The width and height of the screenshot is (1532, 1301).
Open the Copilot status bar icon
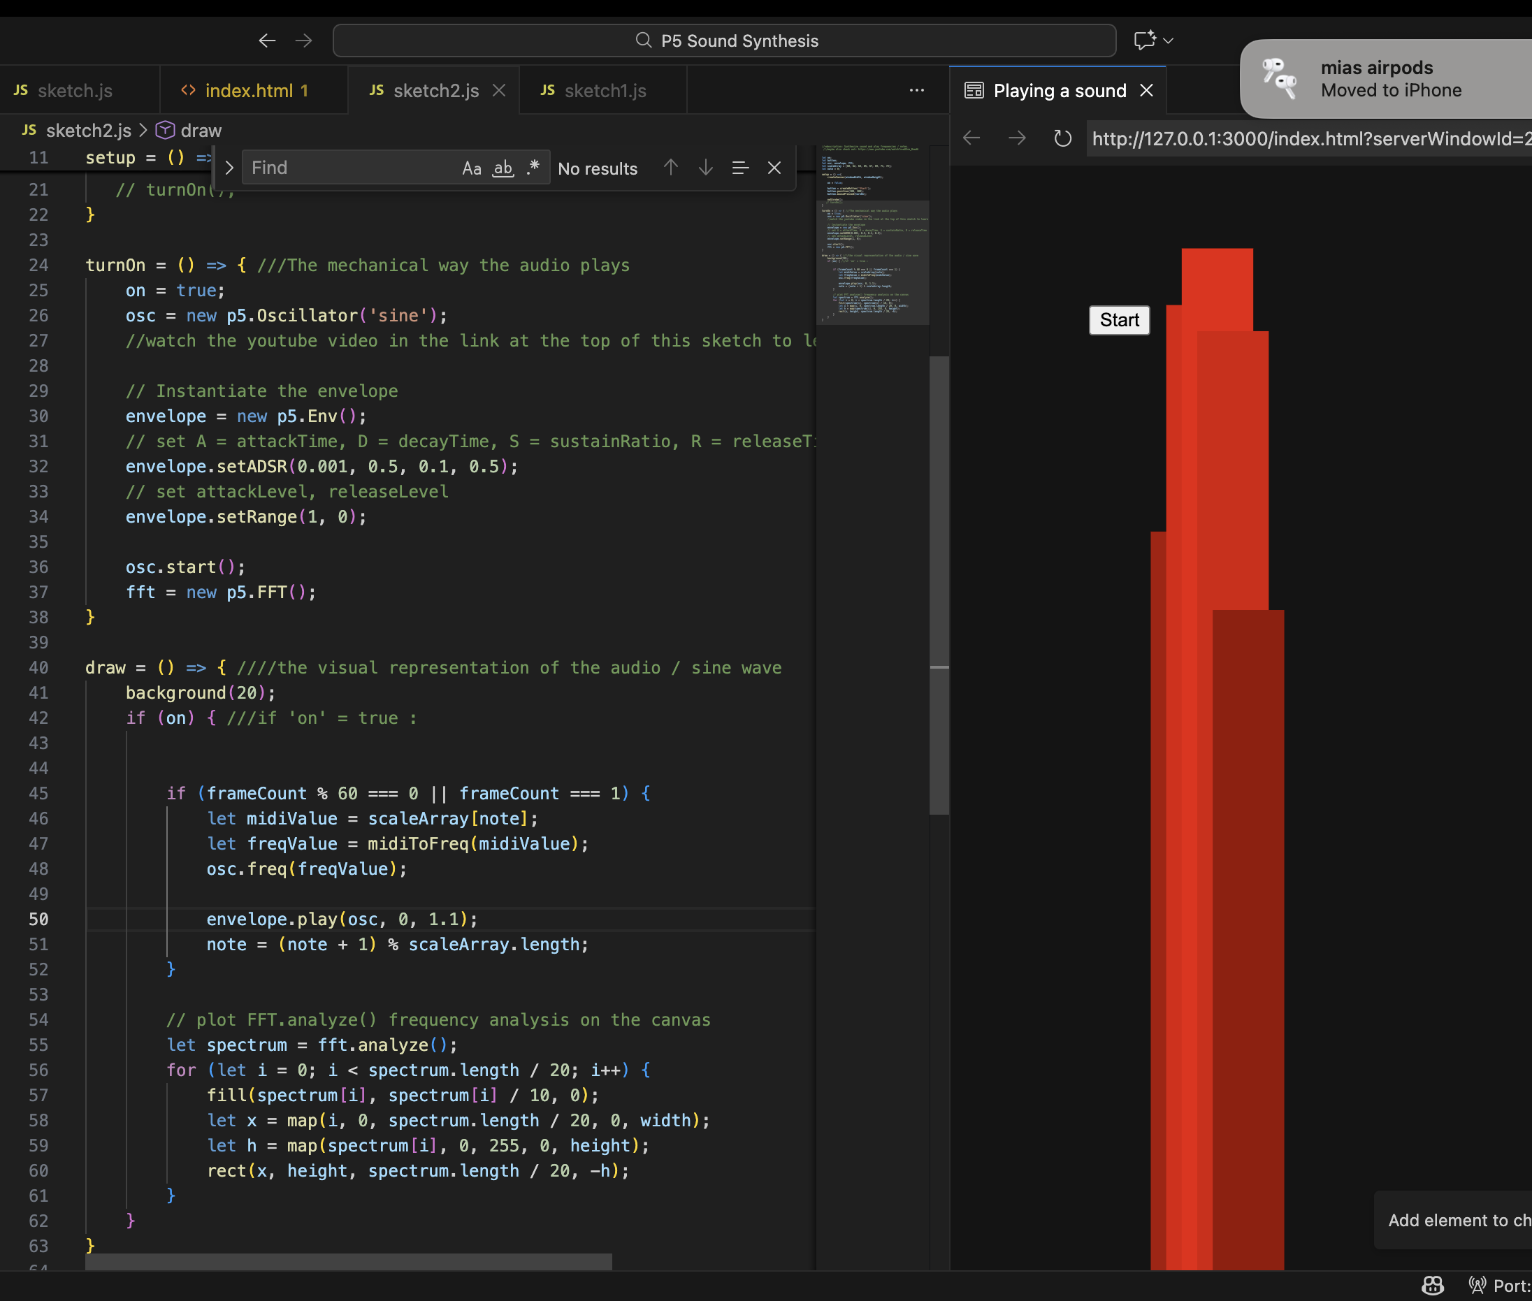click(x=1433, y=1286)
